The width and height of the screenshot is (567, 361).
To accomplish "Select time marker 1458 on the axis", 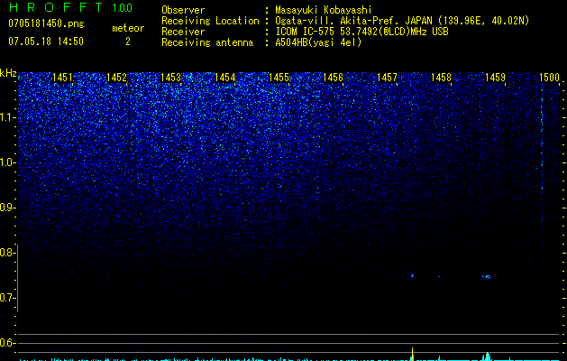I will coord(441,78).
